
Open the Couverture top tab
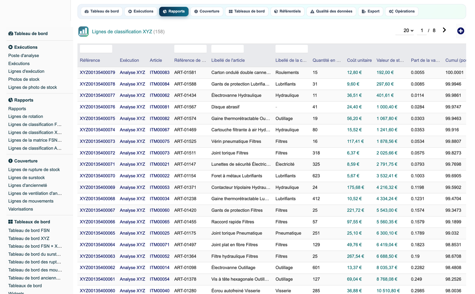[x=207, y=11]
